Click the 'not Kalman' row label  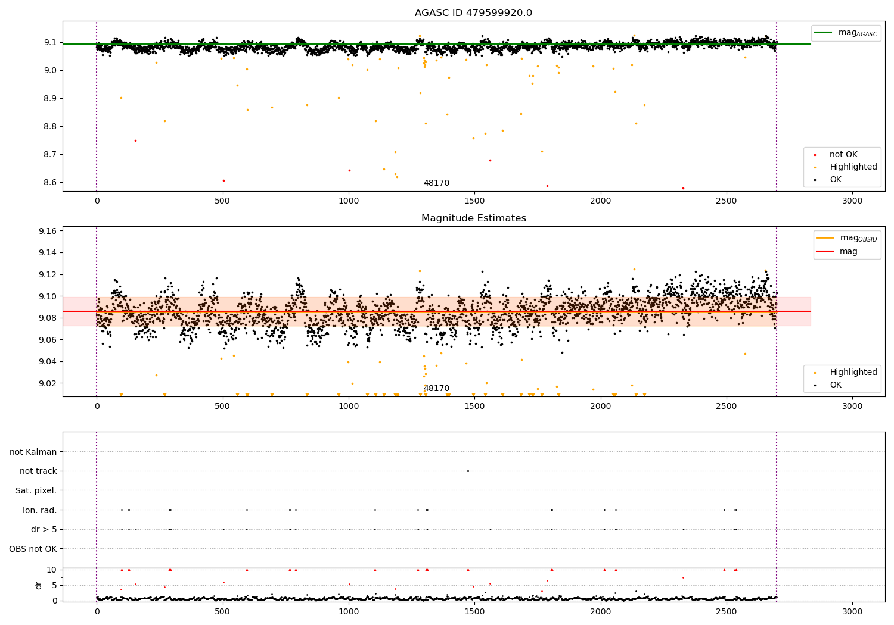pyautogui.click(x=33, y=452)
